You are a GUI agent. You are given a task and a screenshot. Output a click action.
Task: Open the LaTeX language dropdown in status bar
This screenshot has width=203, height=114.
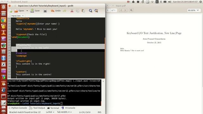pos(50,112)
